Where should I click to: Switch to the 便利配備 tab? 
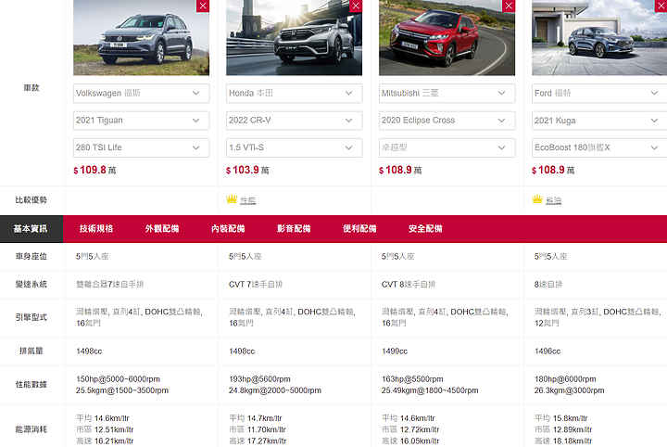point(359,229)
